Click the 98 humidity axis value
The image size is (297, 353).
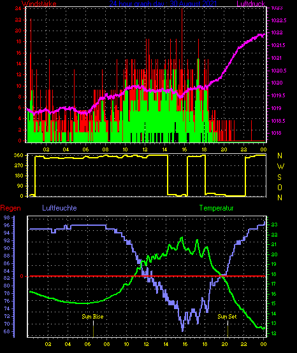7,218
